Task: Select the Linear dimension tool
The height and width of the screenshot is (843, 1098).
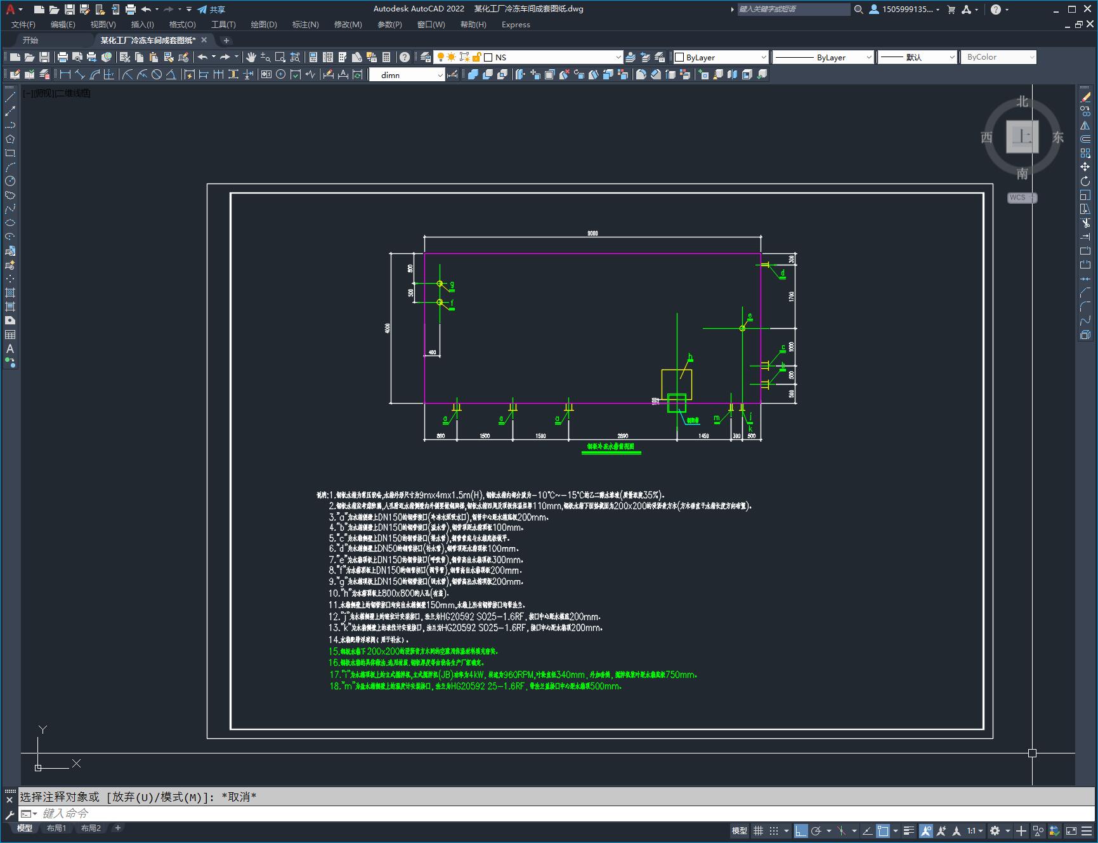Action: point(65,74)
